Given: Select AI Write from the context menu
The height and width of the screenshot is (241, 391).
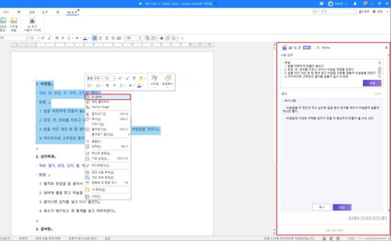Looking at the screenshot, I should 108,97.
